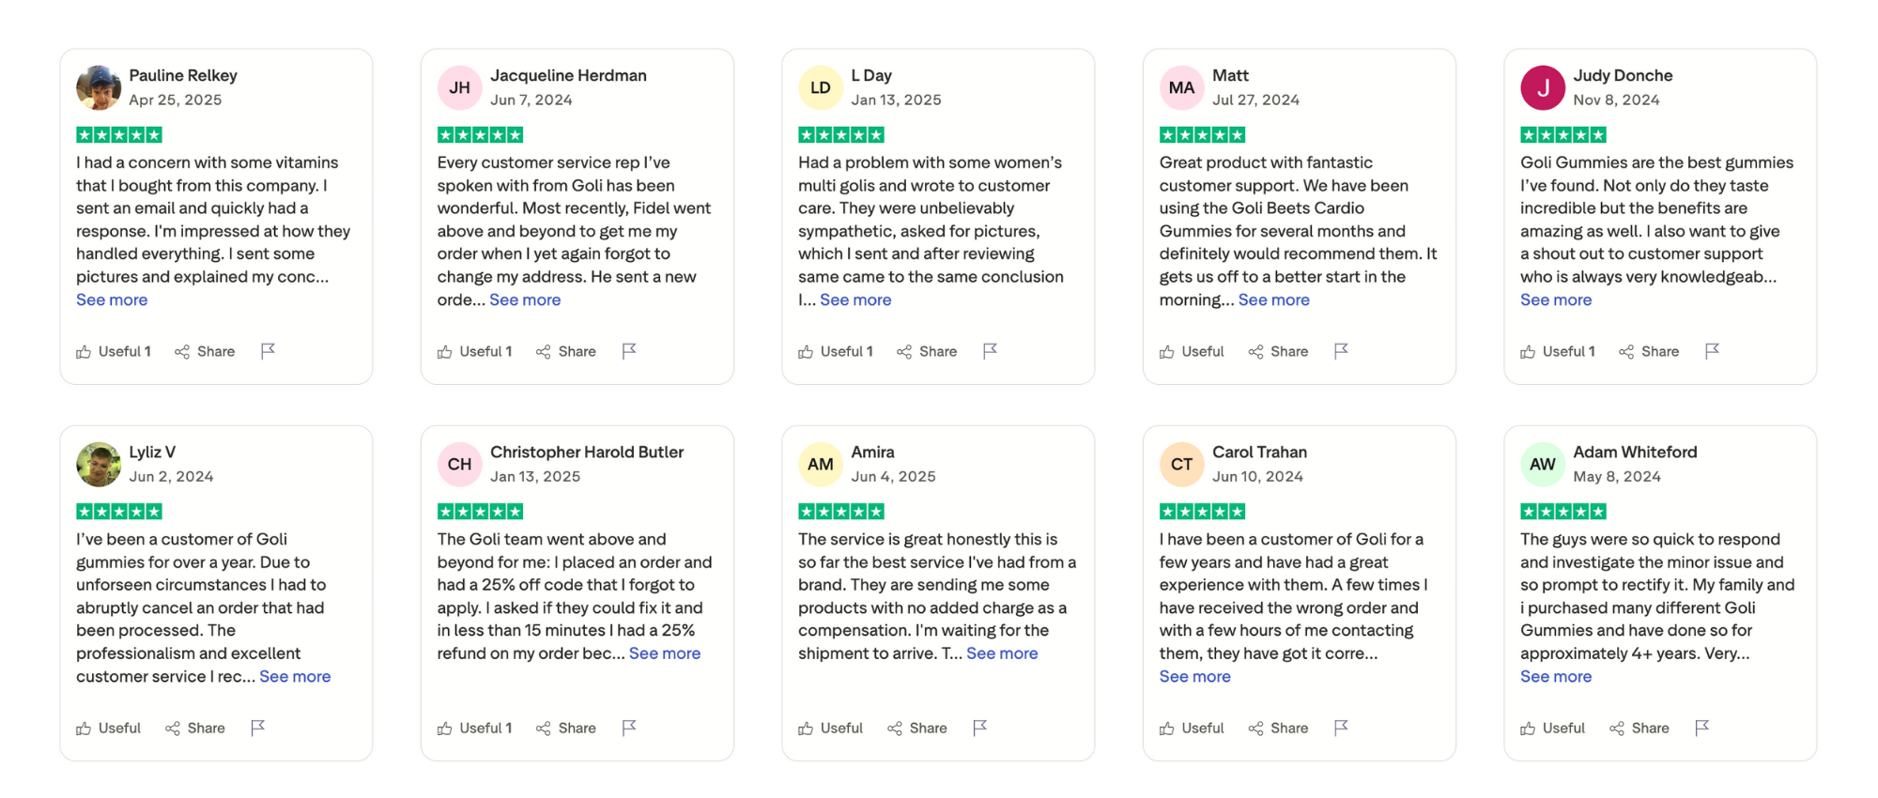1878x798 pixels.
Task: Open Judy Donche's avatar circle
Action: [x=1542, y=87]
